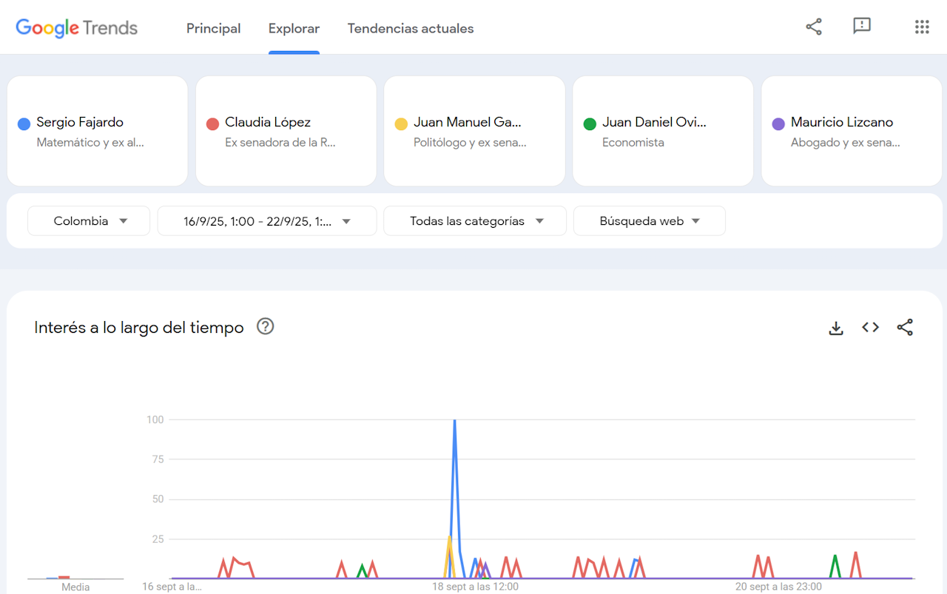Screen dimensions: 947x594
Task: Click the share icon in top header
Action: click(814, 27)
